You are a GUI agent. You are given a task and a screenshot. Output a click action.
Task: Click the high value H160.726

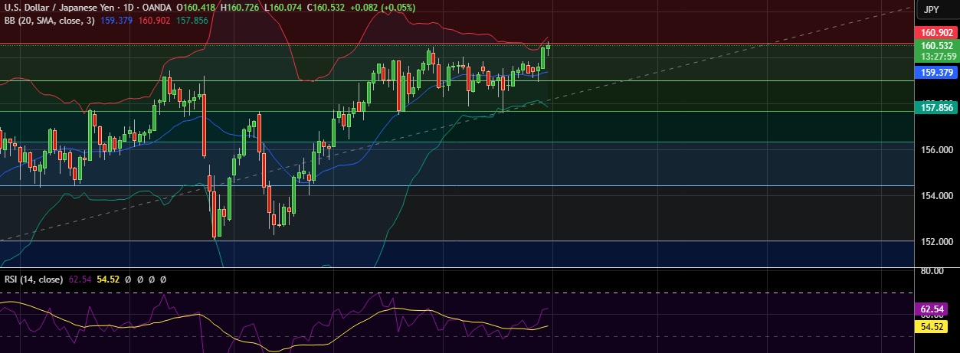click(x=240, y=8)
